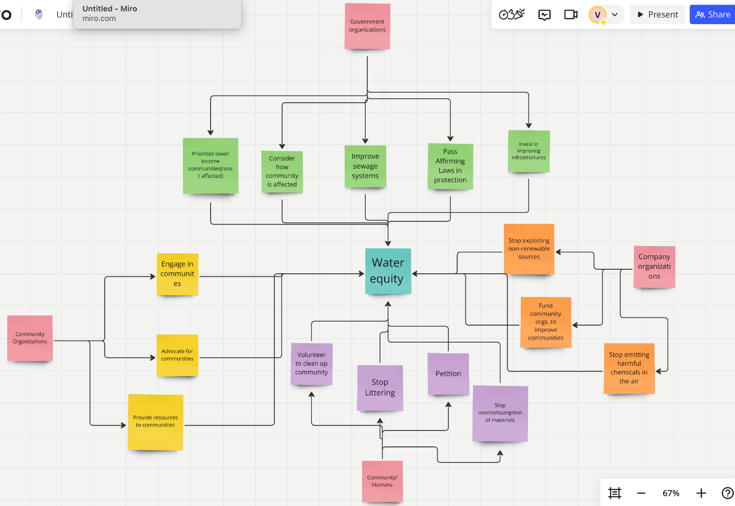
Task: Open the board activity comment icon
Action: (x=544, y=14)
